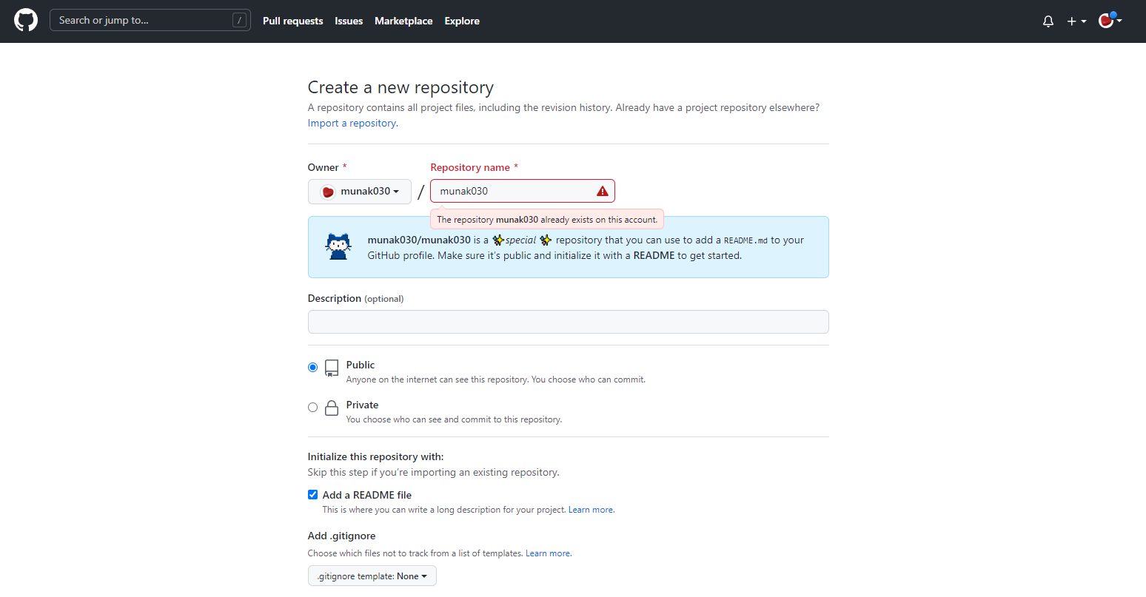Click the owner avatar next to munak030

click(x=326, y=191)
